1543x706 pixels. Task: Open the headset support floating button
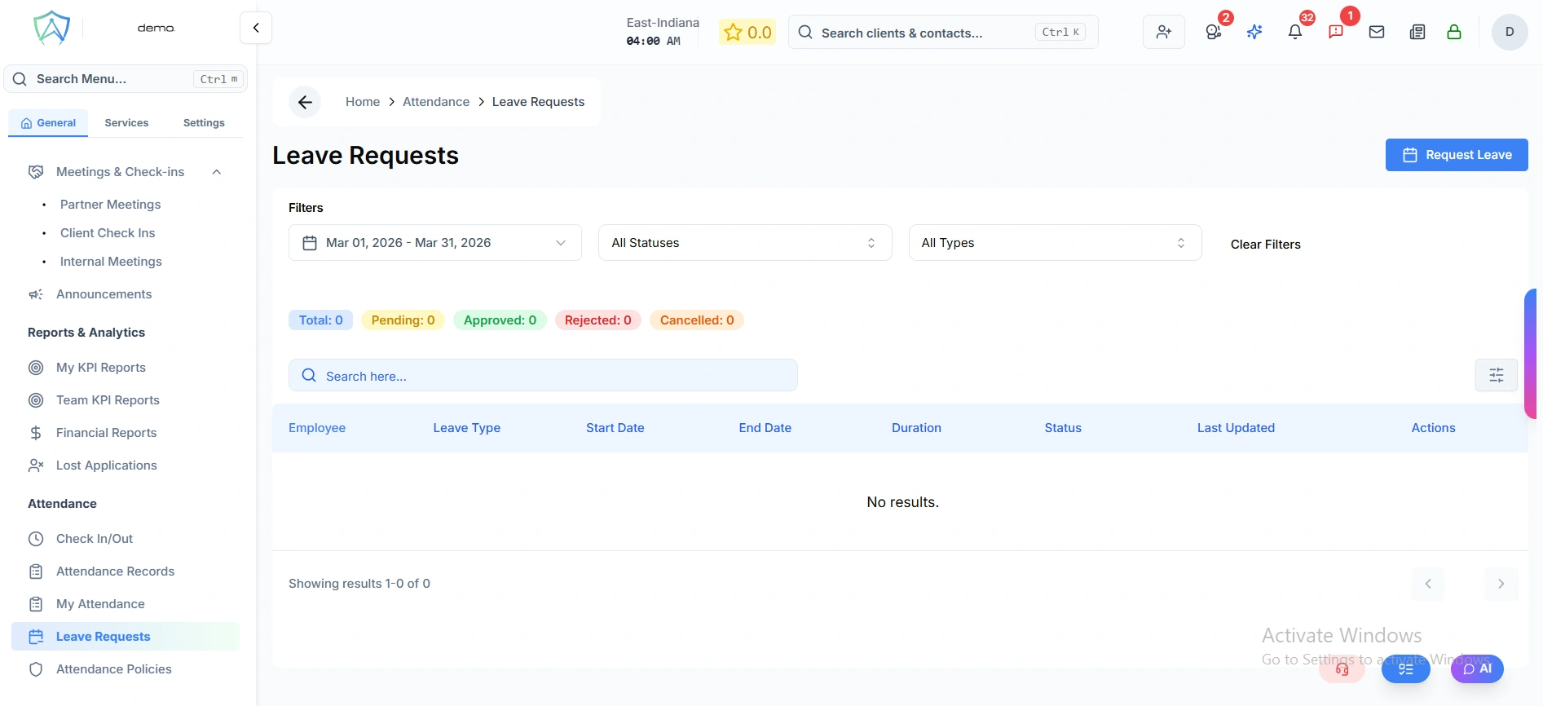coord(1342,669)
